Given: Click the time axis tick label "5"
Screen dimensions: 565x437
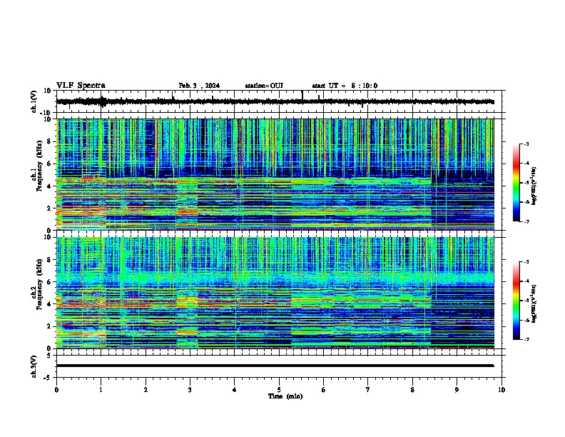Looking at the screenshot, I should (279, 390).
